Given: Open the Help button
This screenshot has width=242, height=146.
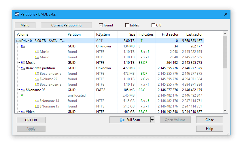Looking at the screenshot, I should click(x=210, y=128).
